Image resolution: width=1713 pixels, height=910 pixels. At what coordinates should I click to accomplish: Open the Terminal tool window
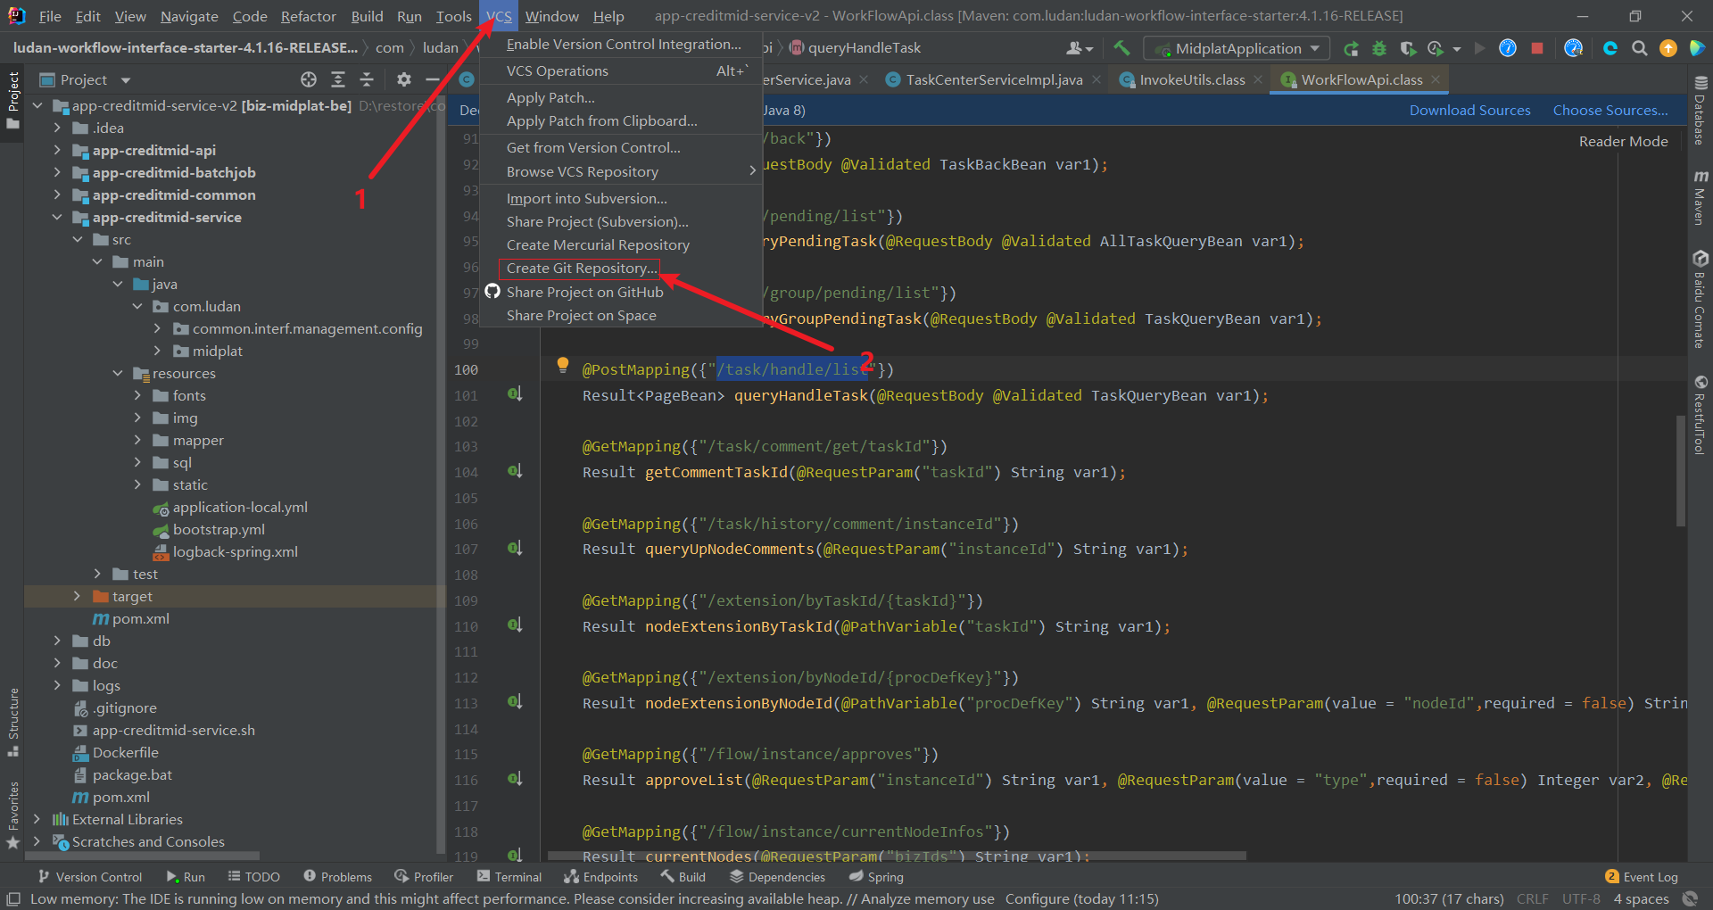(509, 877)
